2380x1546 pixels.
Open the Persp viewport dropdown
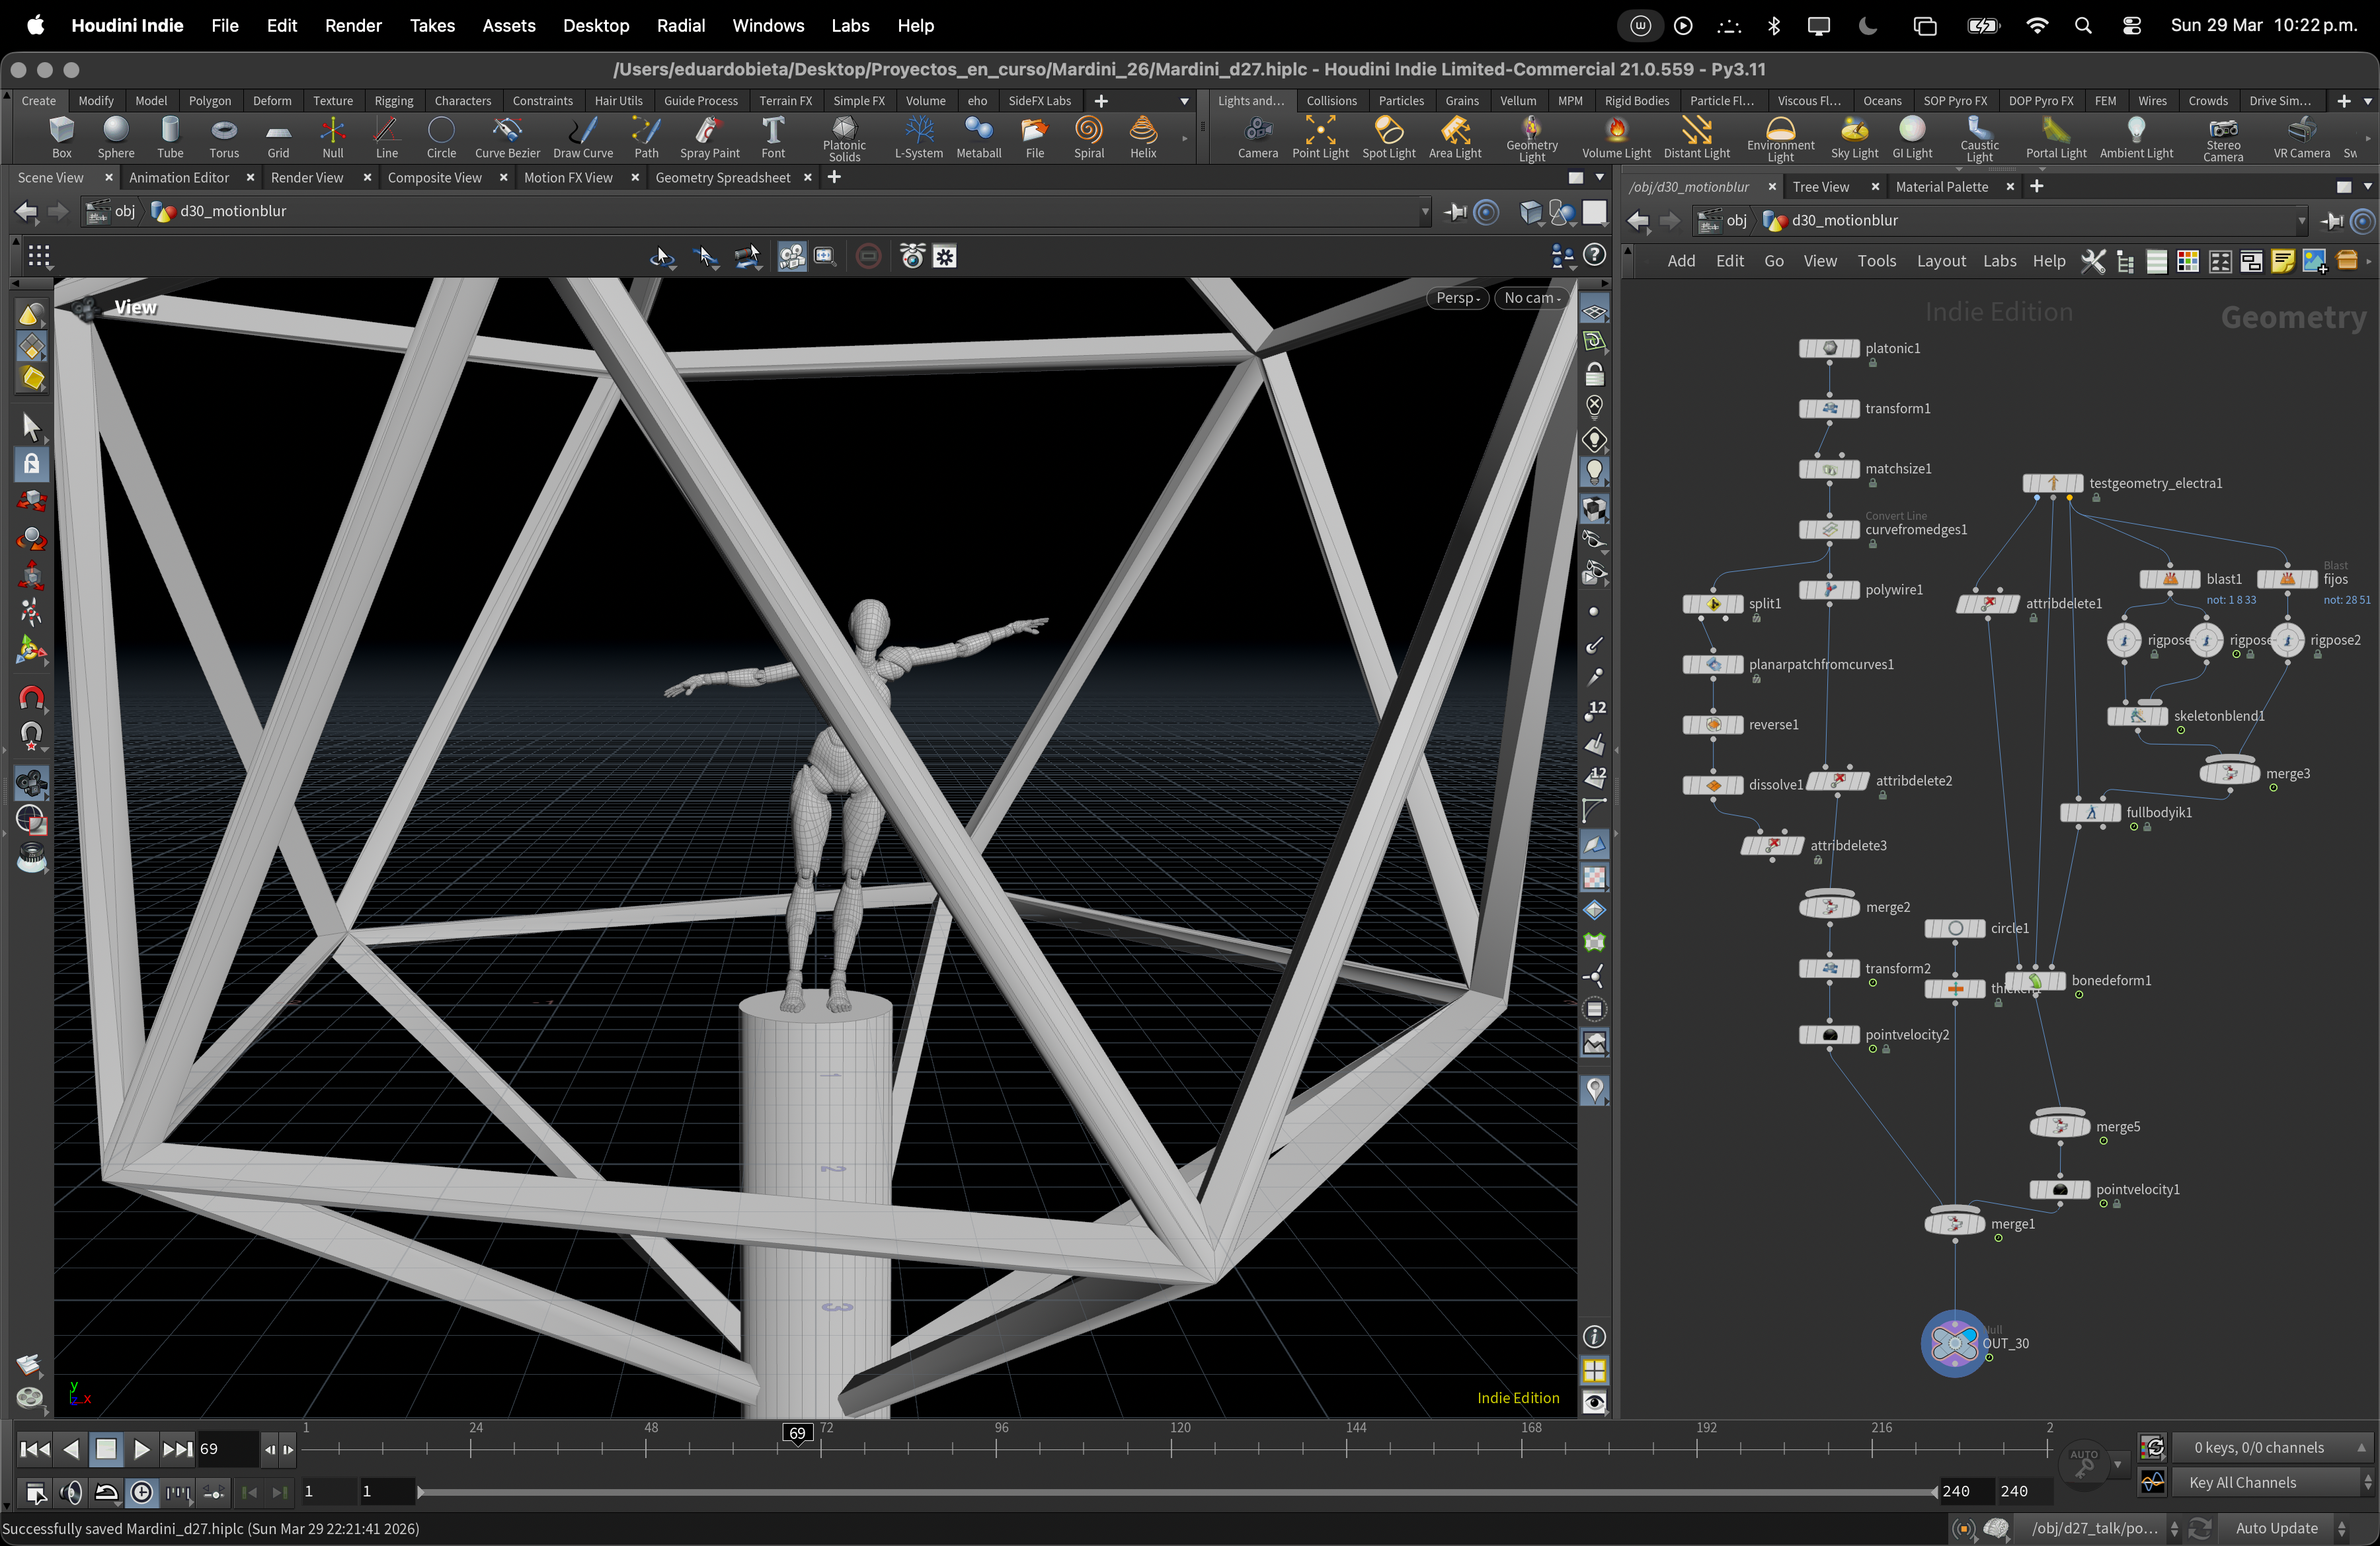[1457, 298]
